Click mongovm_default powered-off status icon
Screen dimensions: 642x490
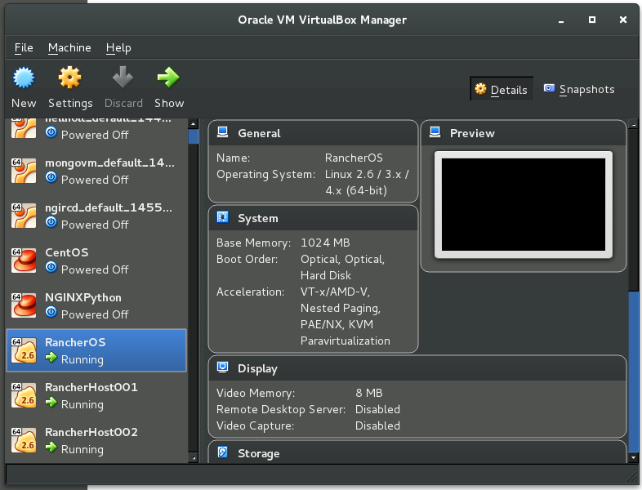(51, 177)
